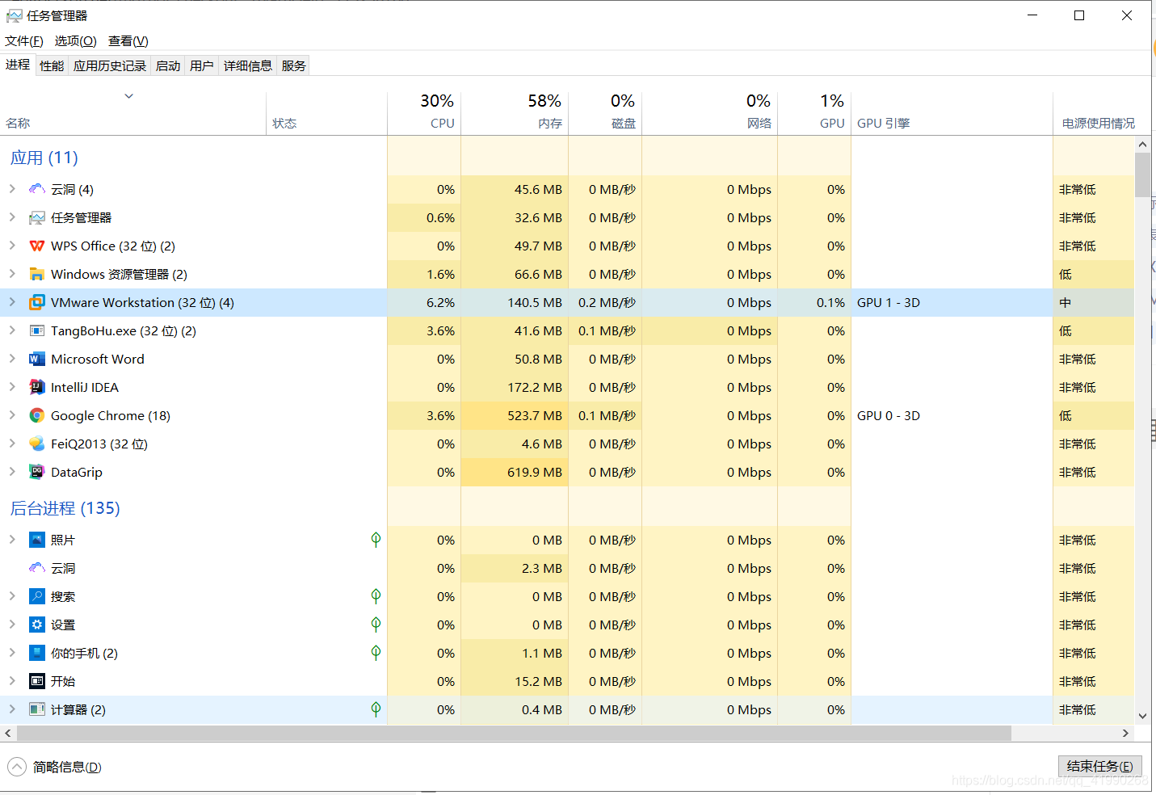
Task: Click the background 云洞 process icon
Action: coord(36,568)
